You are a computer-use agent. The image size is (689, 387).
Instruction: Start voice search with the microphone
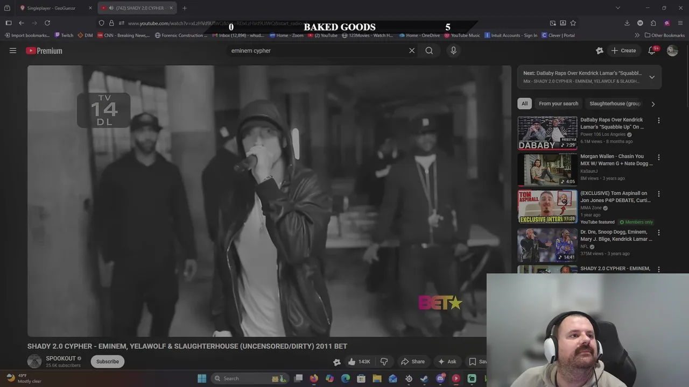tap(453, 51)
